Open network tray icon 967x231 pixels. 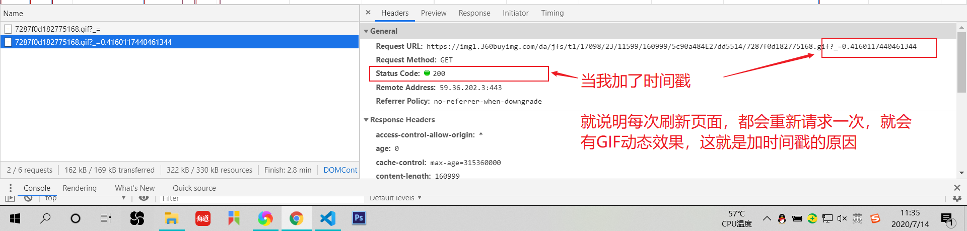point(827,218)
